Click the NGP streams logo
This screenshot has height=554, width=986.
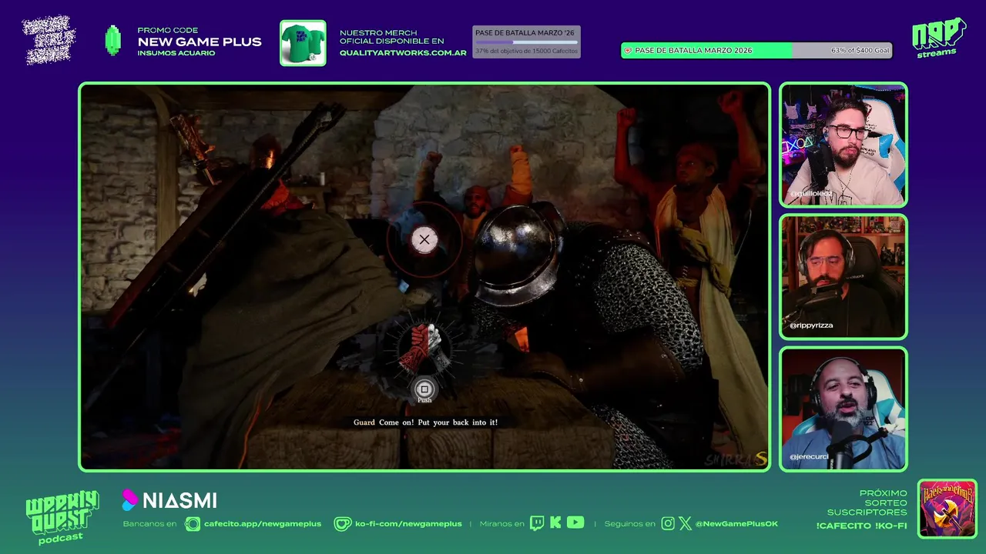[939, 38]
